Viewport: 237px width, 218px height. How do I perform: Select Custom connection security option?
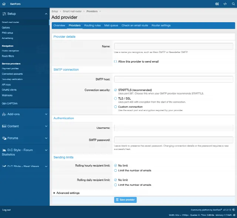(x=116, y=107)
